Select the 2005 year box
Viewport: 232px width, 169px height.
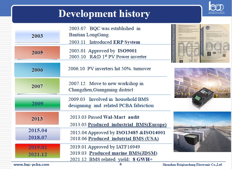click(37, 53)
